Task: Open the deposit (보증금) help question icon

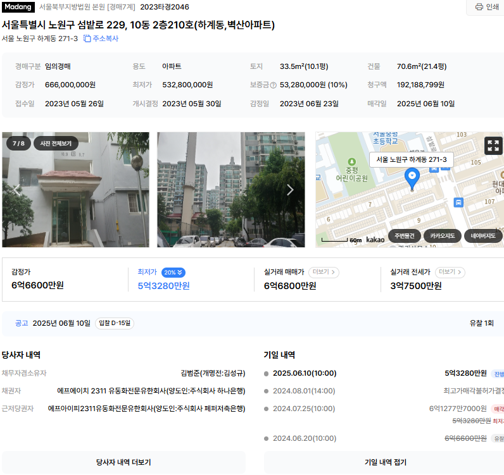Action: 274,85
